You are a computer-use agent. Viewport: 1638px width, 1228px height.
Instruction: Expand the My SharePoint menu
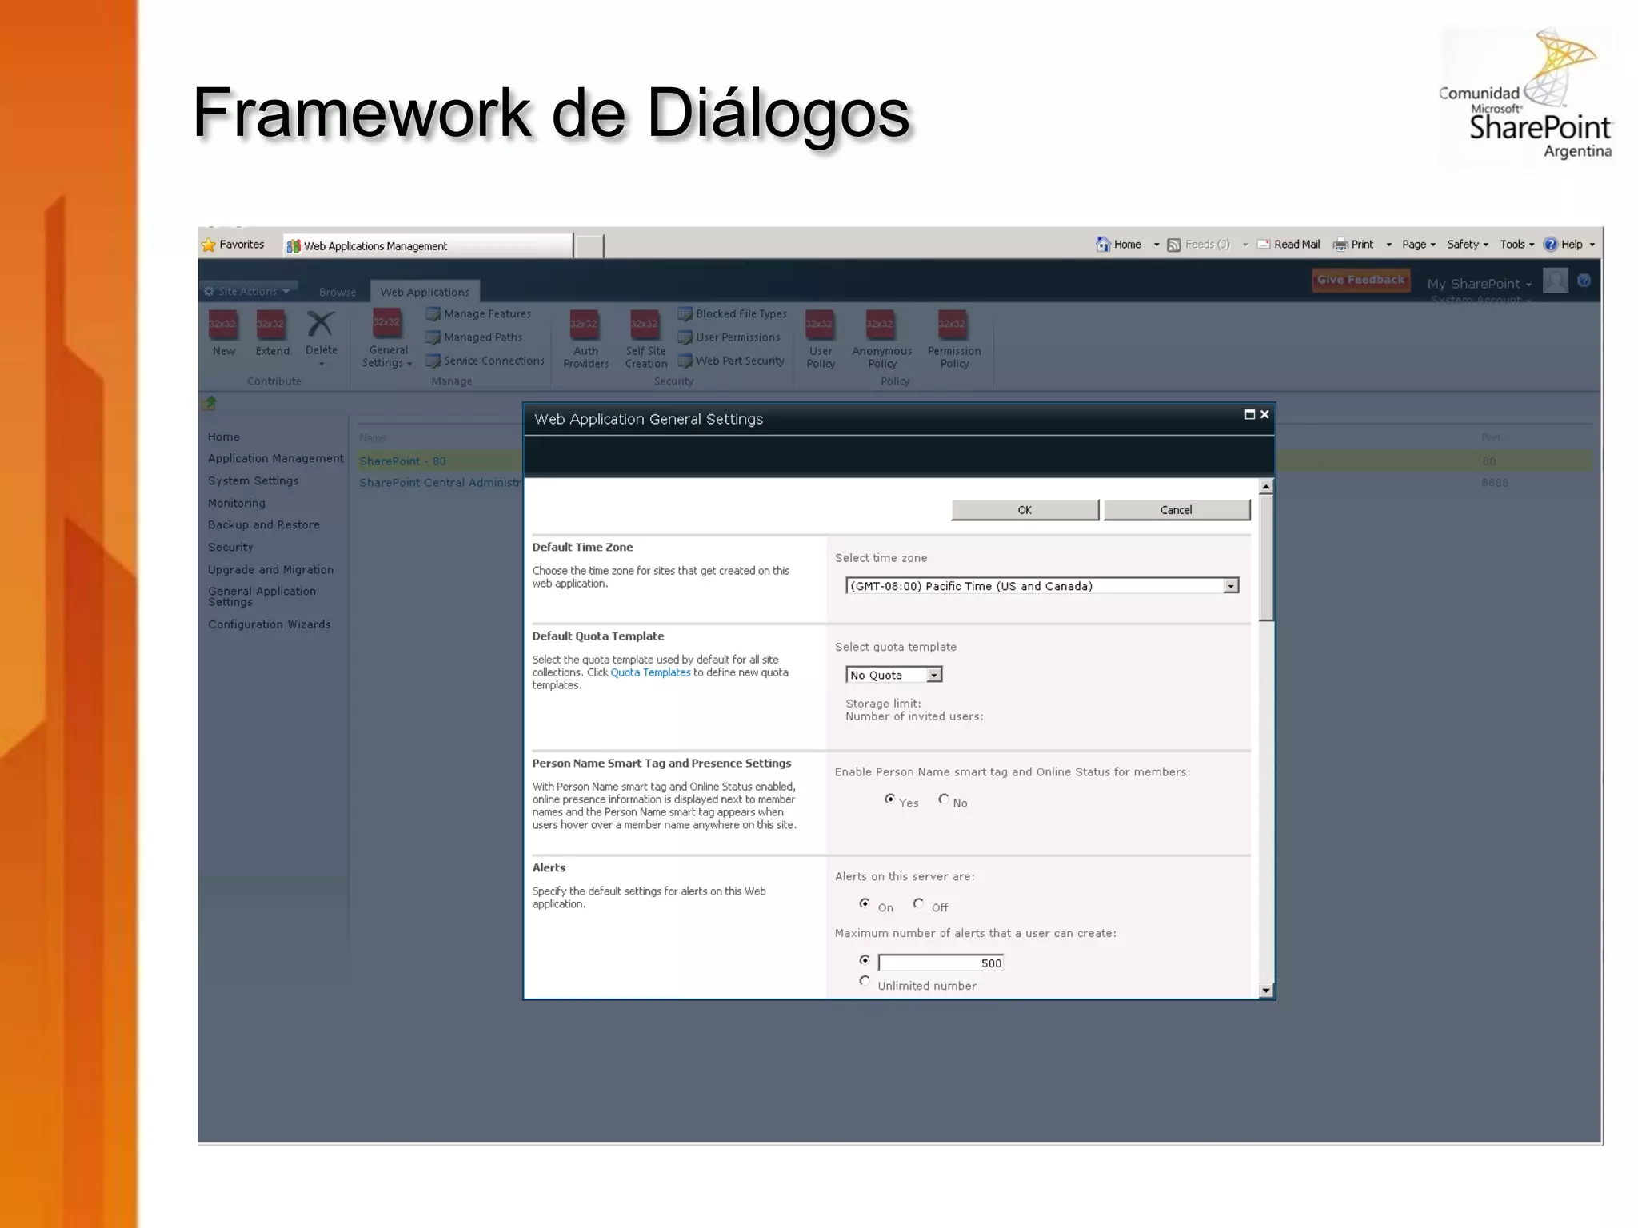click(x=1480, y=284)
